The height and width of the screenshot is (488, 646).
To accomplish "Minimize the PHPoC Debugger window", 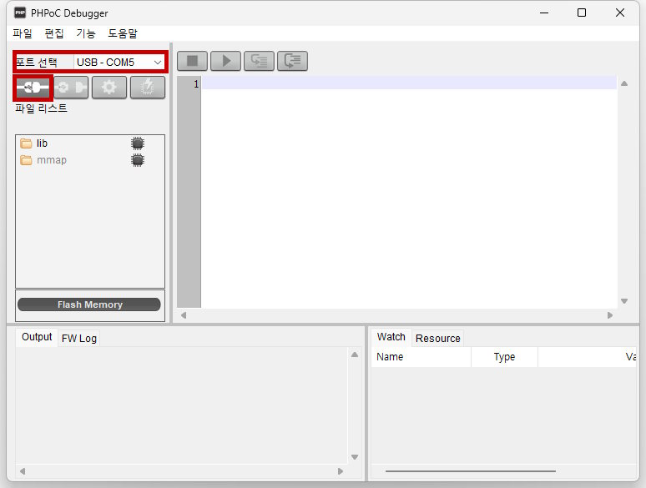I will pyautogui.click(x=544, y=13).
